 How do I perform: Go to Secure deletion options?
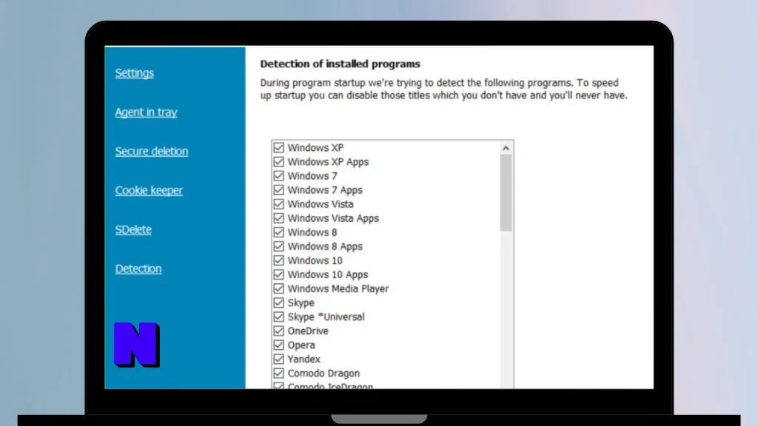click(151, 151)
